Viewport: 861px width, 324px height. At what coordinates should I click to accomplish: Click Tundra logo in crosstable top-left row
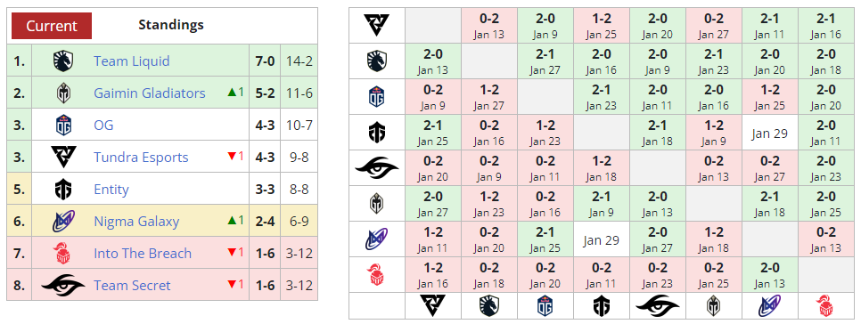coord(377,25)
